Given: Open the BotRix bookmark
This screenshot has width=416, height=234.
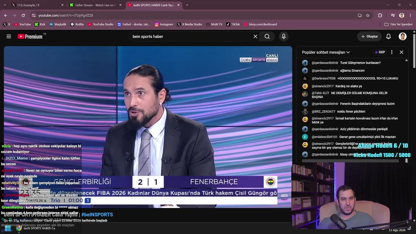Looking at the screenshot, I should [77, 24].
